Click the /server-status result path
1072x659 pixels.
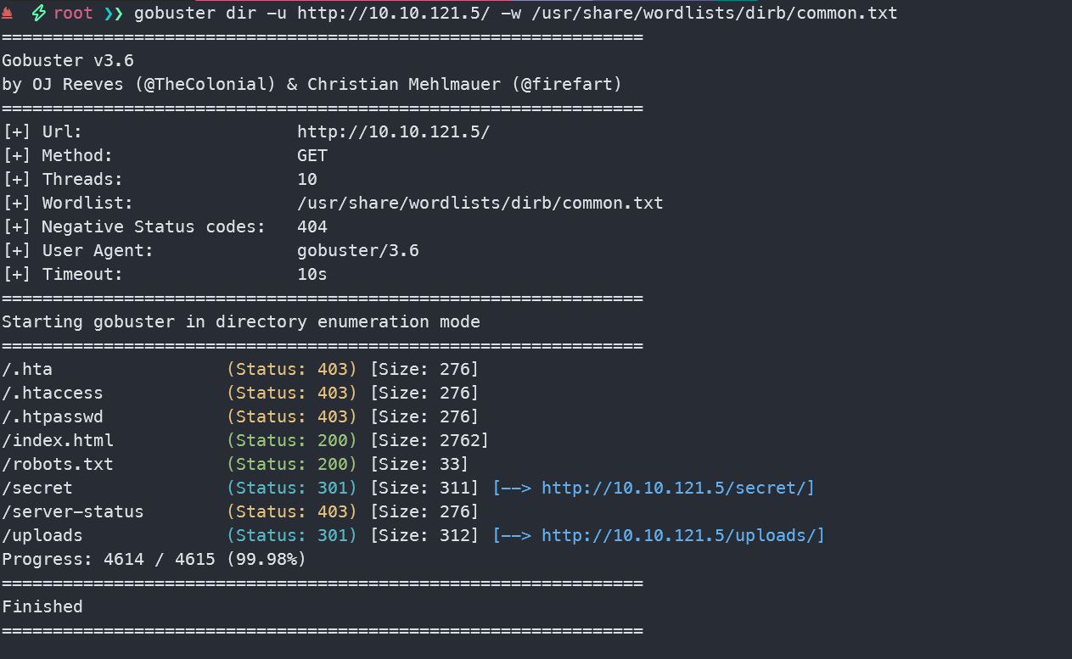point(73,511)
